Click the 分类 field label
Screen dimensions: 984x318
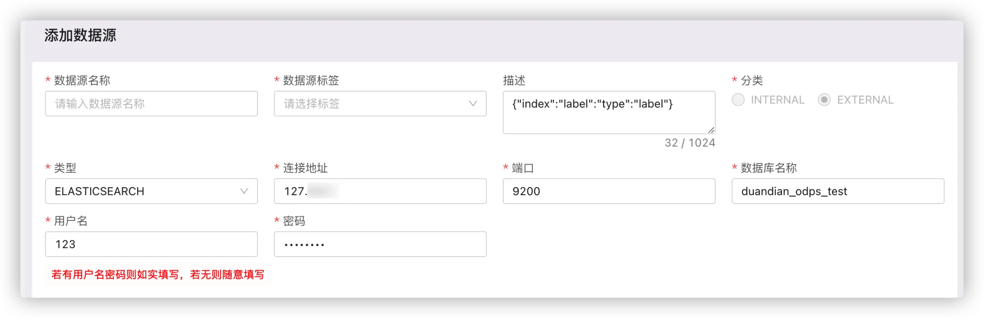[751, 81]
